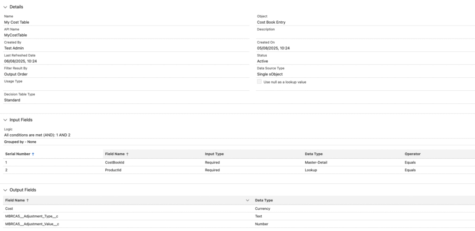Click Data Type header in Output Fields table
Image resolution: width=475 pixels, height=231 pixels.
(x=264, y=200)
